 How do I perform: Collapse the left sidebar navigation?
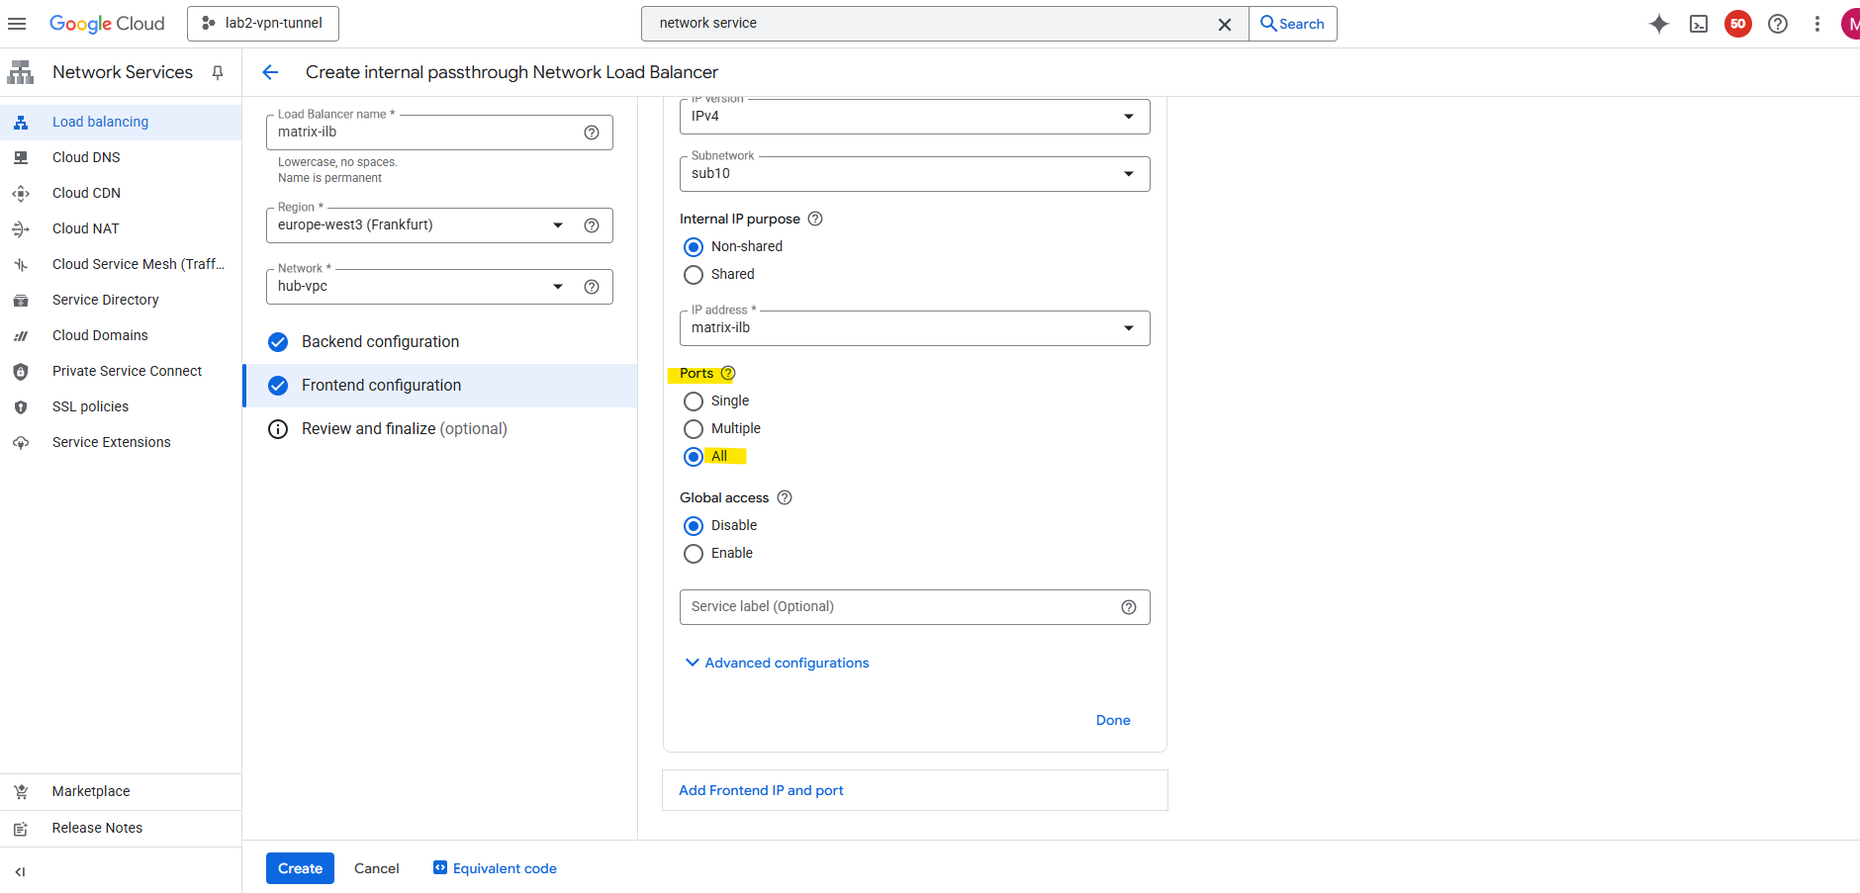[20, 871]
